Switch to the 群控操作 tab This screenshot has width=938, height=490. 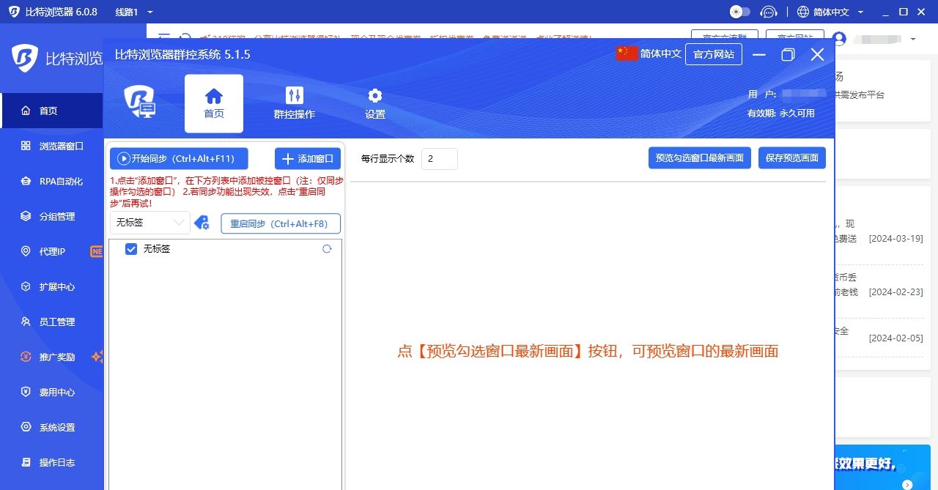pos(294,103)
